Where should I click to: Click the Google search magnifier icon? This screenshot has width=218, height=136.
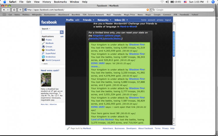pyautogui.click(x=154, y=10)
